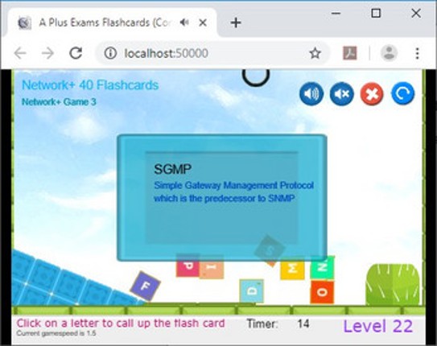Bookmark this page with star icon

(315, 53)
